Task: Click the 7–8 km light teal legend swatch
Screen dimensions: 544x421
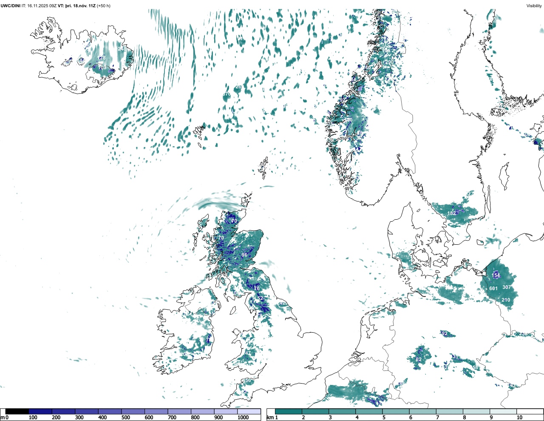Action: coord(449,411)
